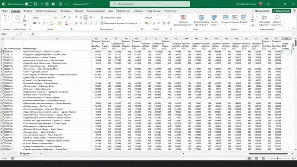Switch to the Вид tab
The width and height of the screenshot is (297, 167).
click(110, 11)
